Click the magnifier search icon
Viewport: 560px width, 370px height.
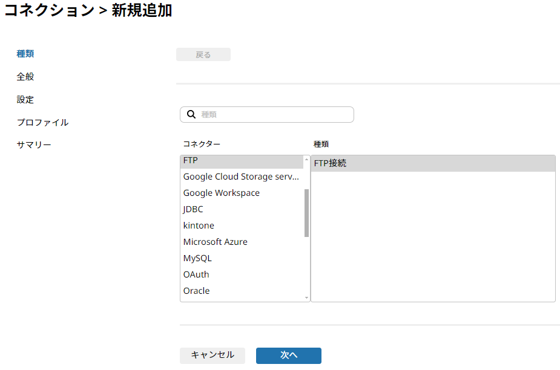point(191,114)
